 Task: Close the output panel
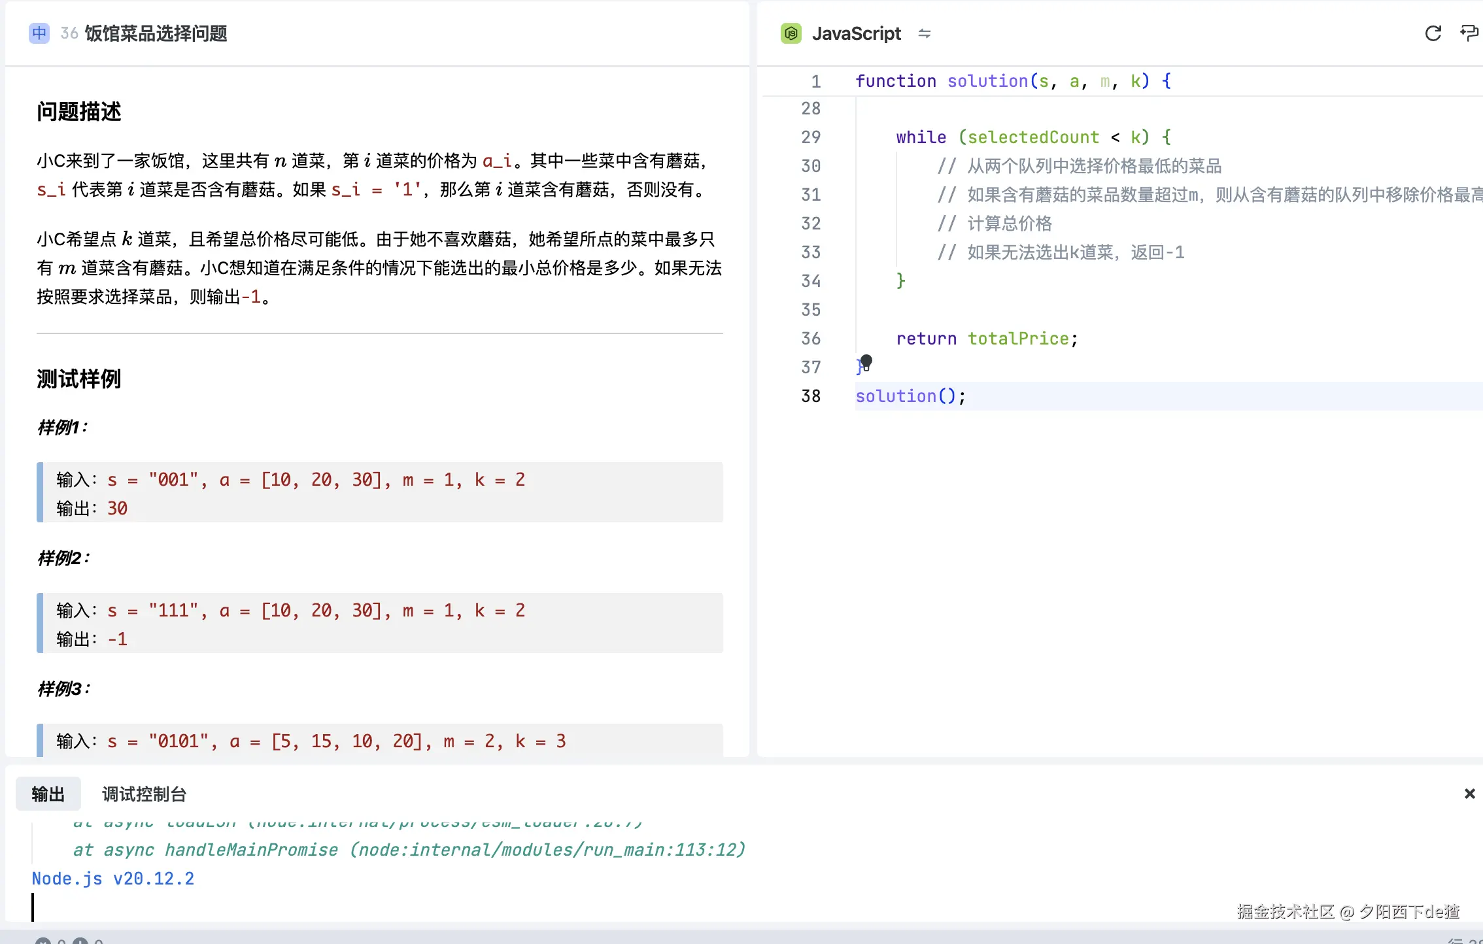[x=1469, y=794]
